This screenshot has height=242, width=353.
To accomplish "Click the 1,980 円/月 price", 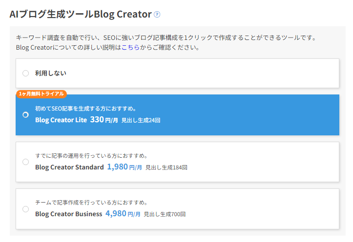I will point(125,167).
